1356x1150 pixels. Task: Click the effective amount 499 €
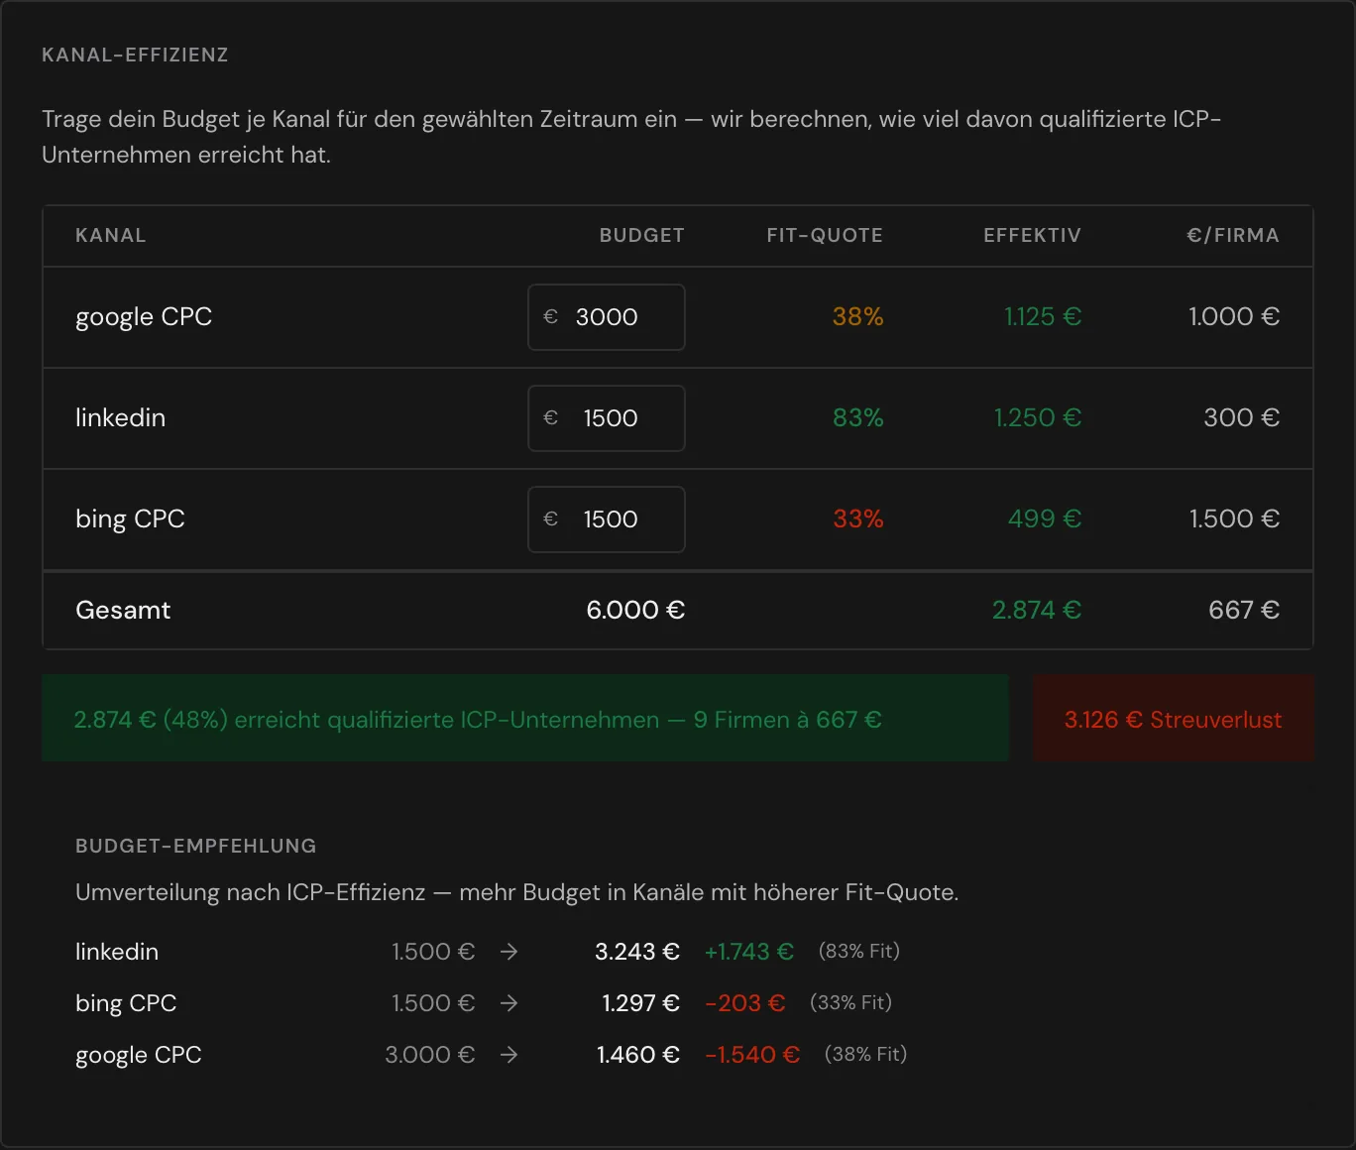pos(1045,519)
